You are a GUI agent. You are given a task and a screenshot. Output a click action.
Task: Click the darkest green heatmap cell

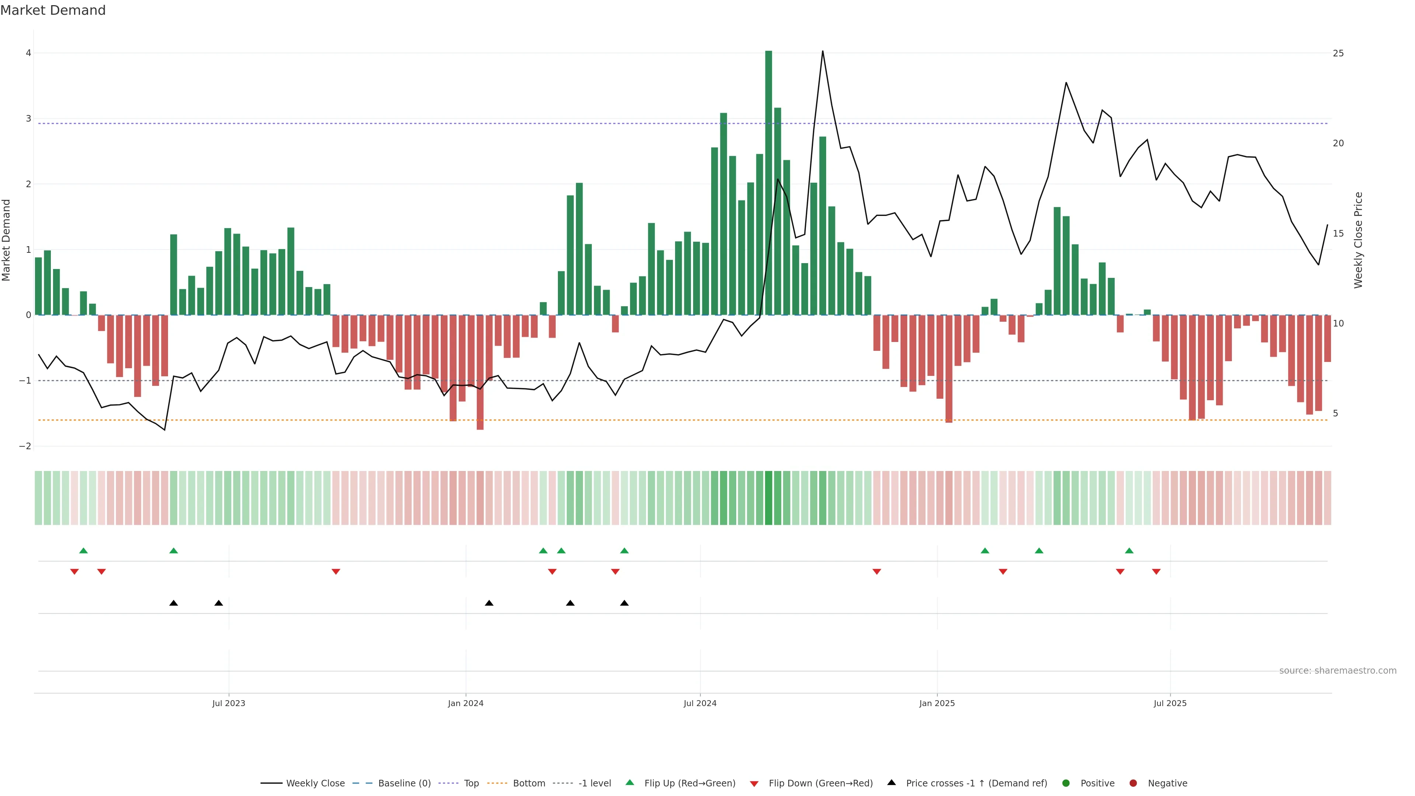pos(768,498)
